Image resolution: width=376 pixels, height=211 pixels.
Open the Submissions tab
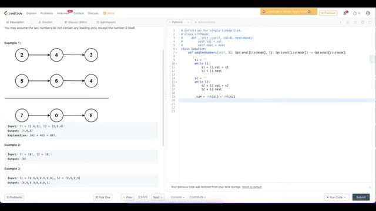(106, 22)
